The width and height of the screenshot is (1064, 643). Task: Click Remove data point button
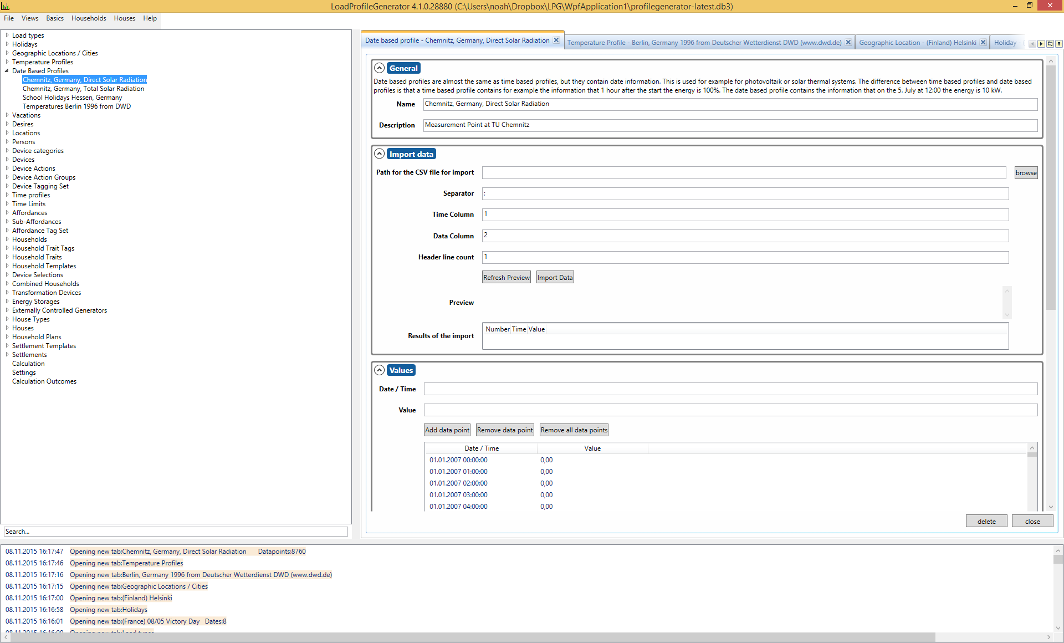(505, 430)
